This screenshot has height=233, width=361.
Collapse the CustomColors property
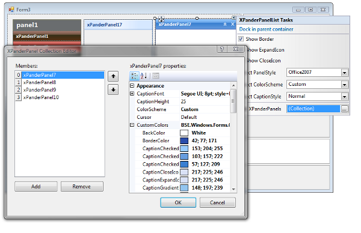point(132,125)
